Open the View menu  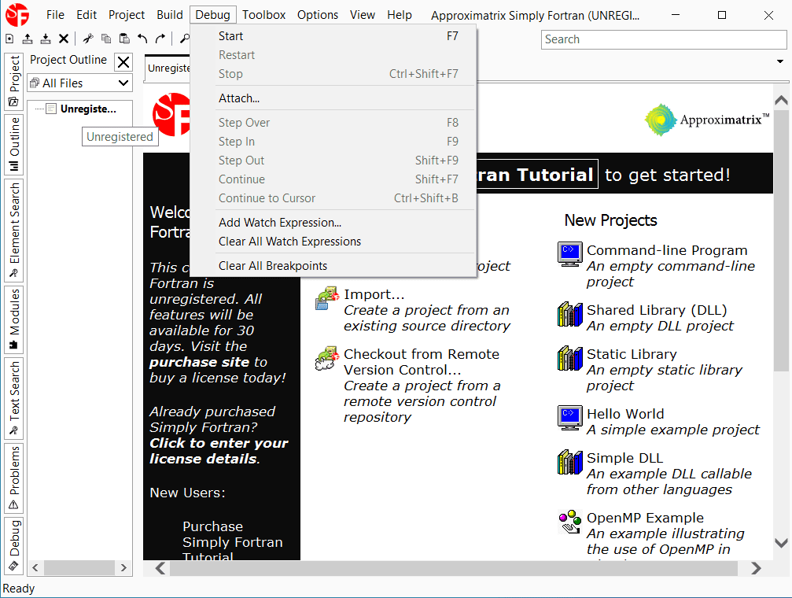pos(362,15)
